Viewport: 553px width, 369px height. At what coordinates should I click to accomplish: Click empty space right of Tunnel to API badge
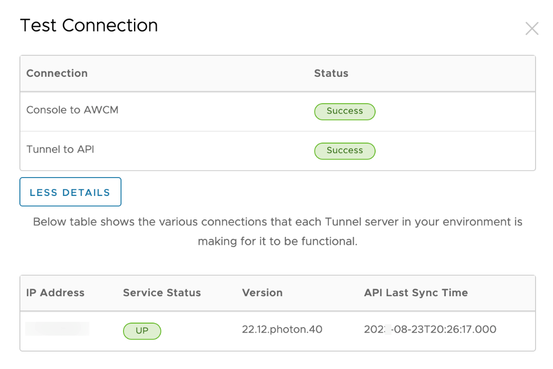point(453,151)
